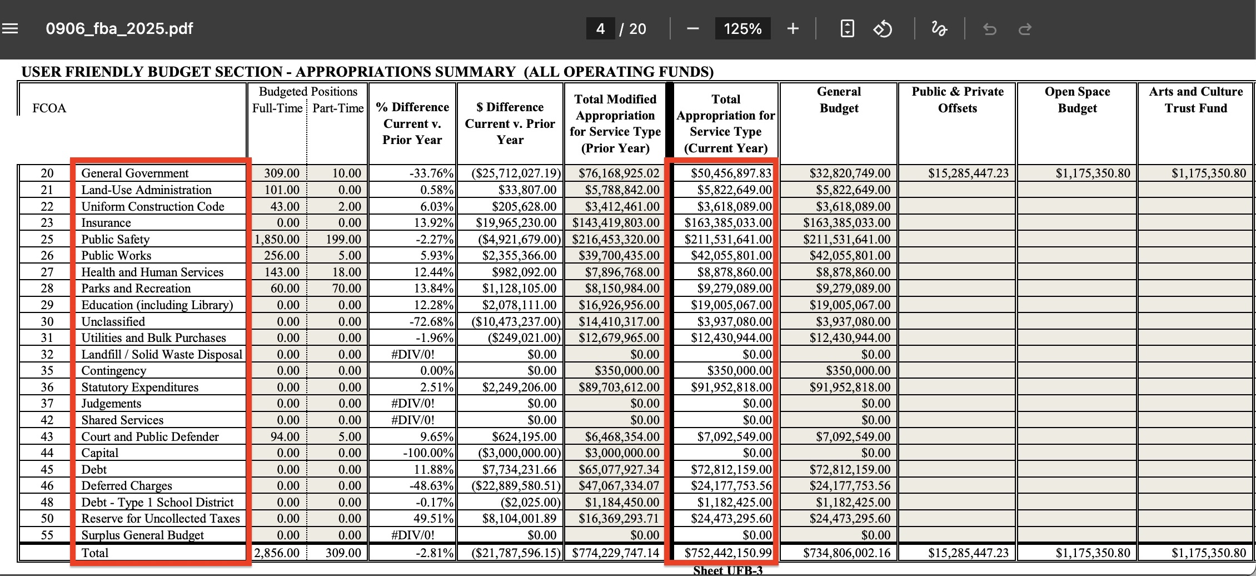Viewport: 1256px width, 576px height.
Task: Click the $752,442,150.99 total cell
Action: [x=728, y=553]
